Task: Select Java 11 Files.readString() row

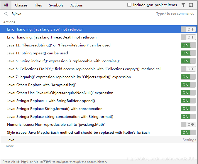Action: (99, 45)
